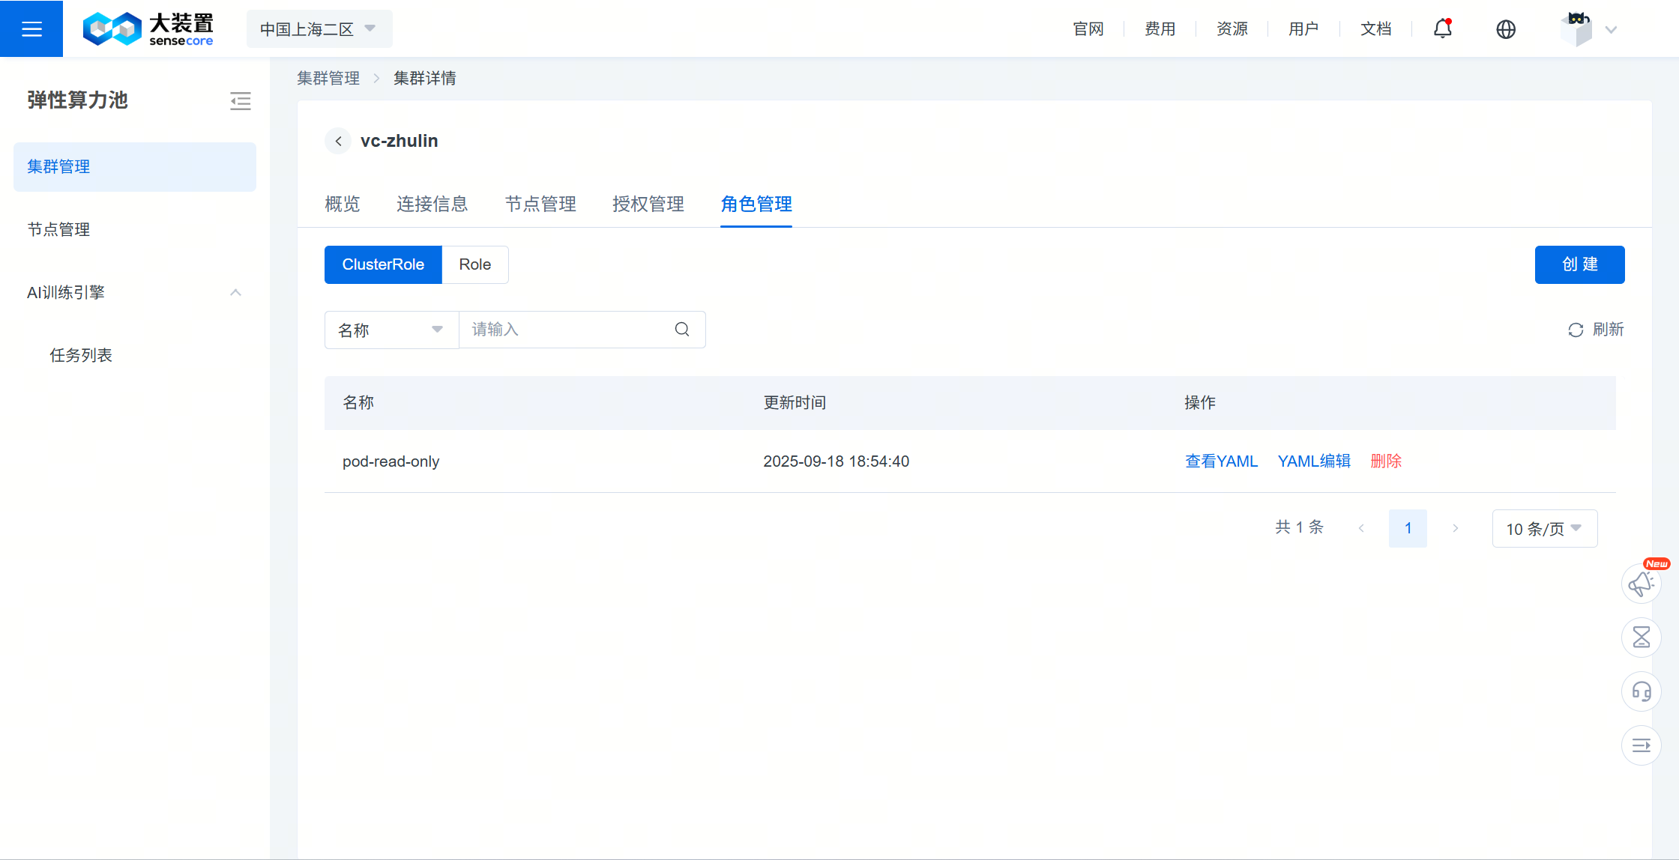Click the globe language icon
The image size is (1679, 860).
coord(1505,29)
